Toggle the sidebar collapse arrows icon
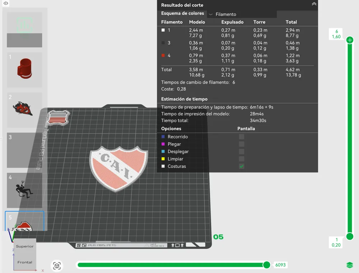The width and height of the screenshot is (359, 273). pos(6,3)
